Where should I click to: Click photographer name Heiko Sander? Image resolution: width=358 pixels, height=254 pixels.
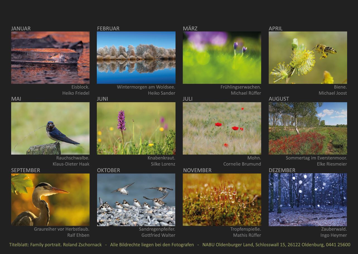[162, 93]
